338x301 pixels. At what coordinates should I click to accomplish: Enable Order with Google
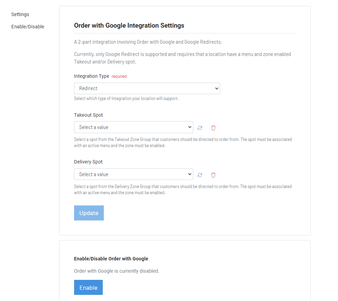click(x=88, y=287)
